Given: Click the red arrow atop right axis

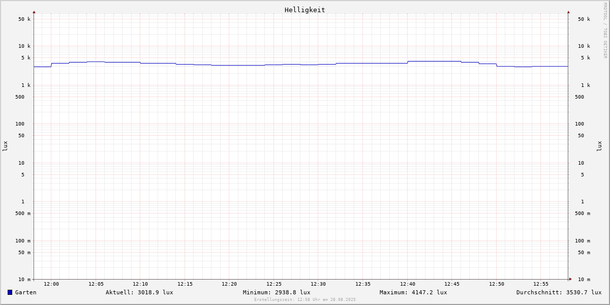Looking at the screenshot, I should 568,12.
